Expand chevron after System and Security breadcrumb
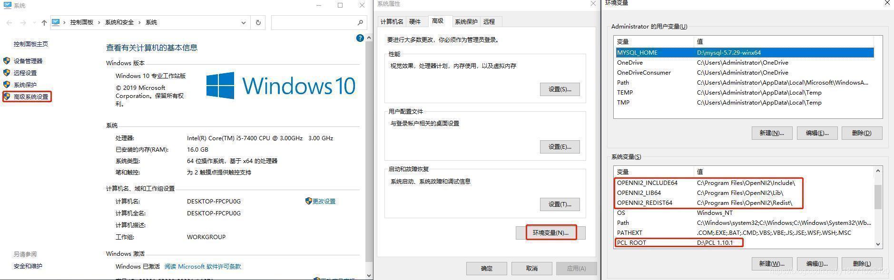The height and width of the screenshot is (280, 894). coord(140,22)
